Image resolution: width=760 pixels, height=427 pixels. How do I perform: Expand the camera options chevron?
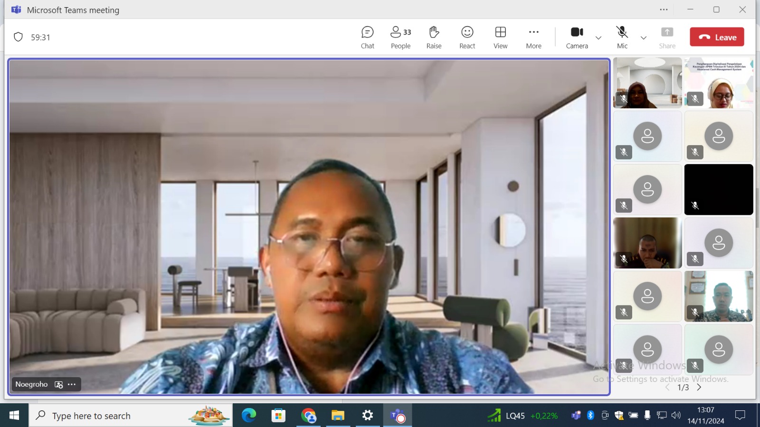[598, 38]
